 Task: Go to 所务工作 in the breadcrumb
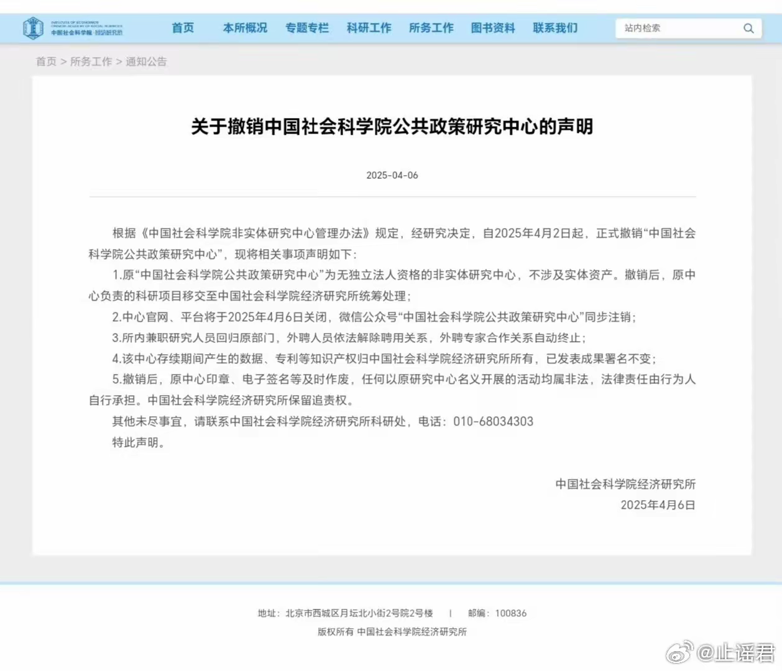pyautogui.click(x=91, y=62)
